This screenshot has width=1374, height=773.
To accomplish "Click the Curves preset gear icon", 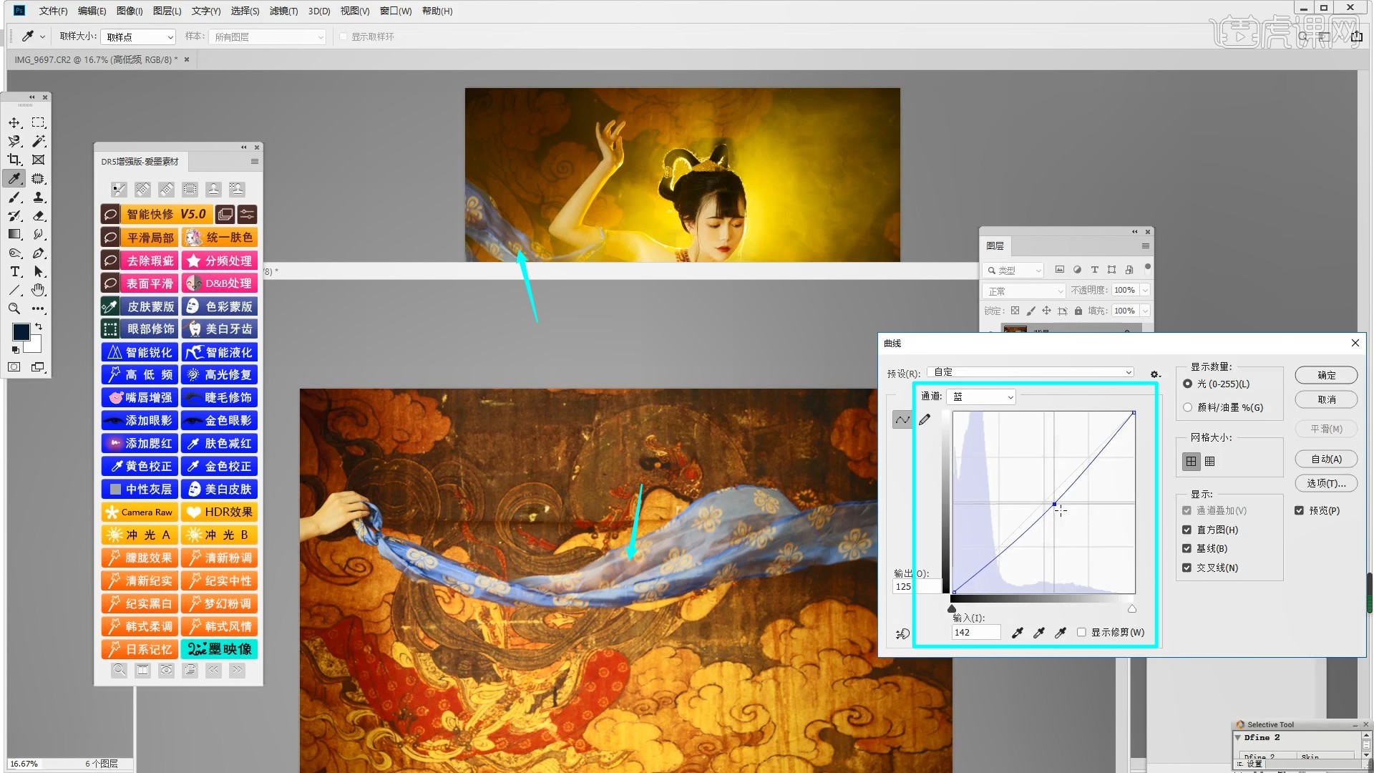I will pos(1154,374).
